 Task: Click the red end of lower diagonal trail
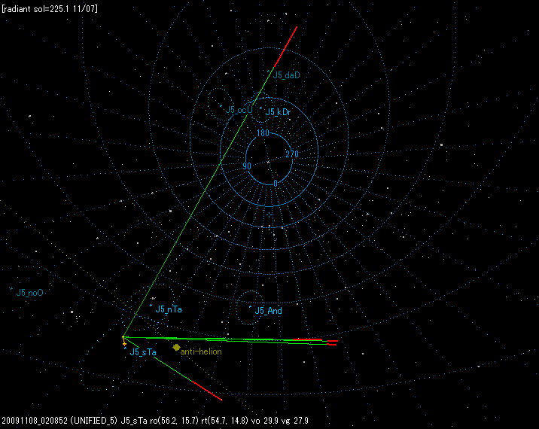tap(206, 391)
